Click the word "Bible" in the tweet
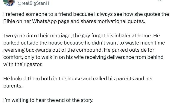Viewport: 175px width, 112px height. click(x=9, y=21)
